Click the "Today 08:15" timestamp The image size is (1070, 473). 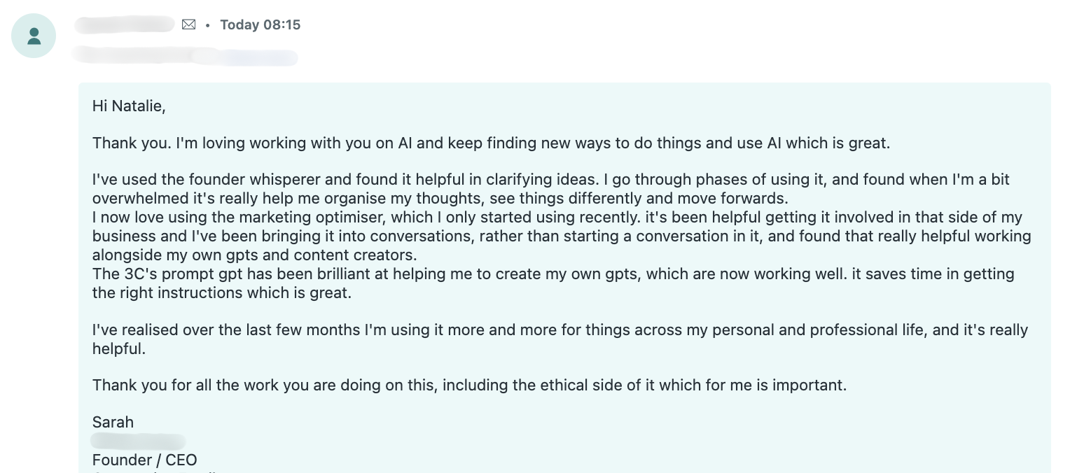coord(260,24)
